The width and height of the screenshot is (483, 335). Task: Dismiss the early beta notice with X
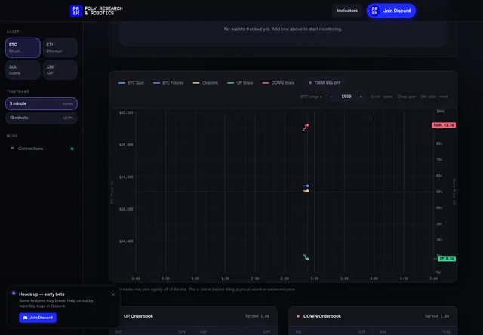click(x=113, y=294)
